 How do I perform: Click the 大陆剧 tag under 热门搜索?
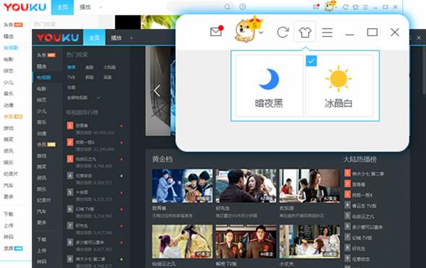(x=110, y=67)
